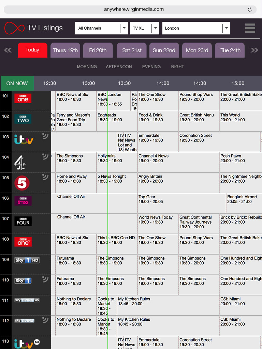Viewport: 262px width, 349px height.
Task: Click the browser address bar URL
Action: click(134, 9)
